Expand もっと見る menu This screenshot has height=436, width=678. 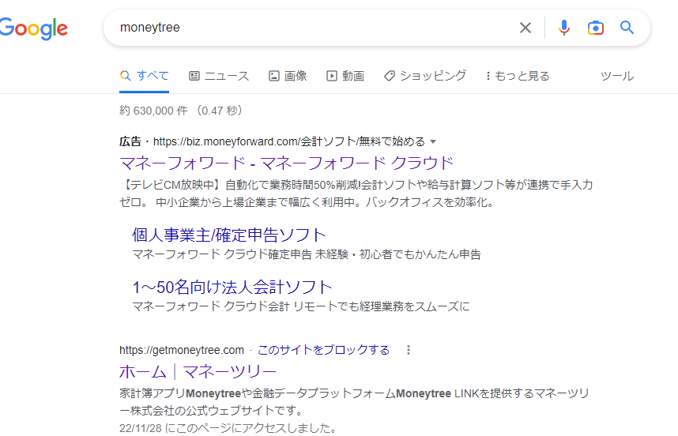pyautogui.click(x=517, y=76)
